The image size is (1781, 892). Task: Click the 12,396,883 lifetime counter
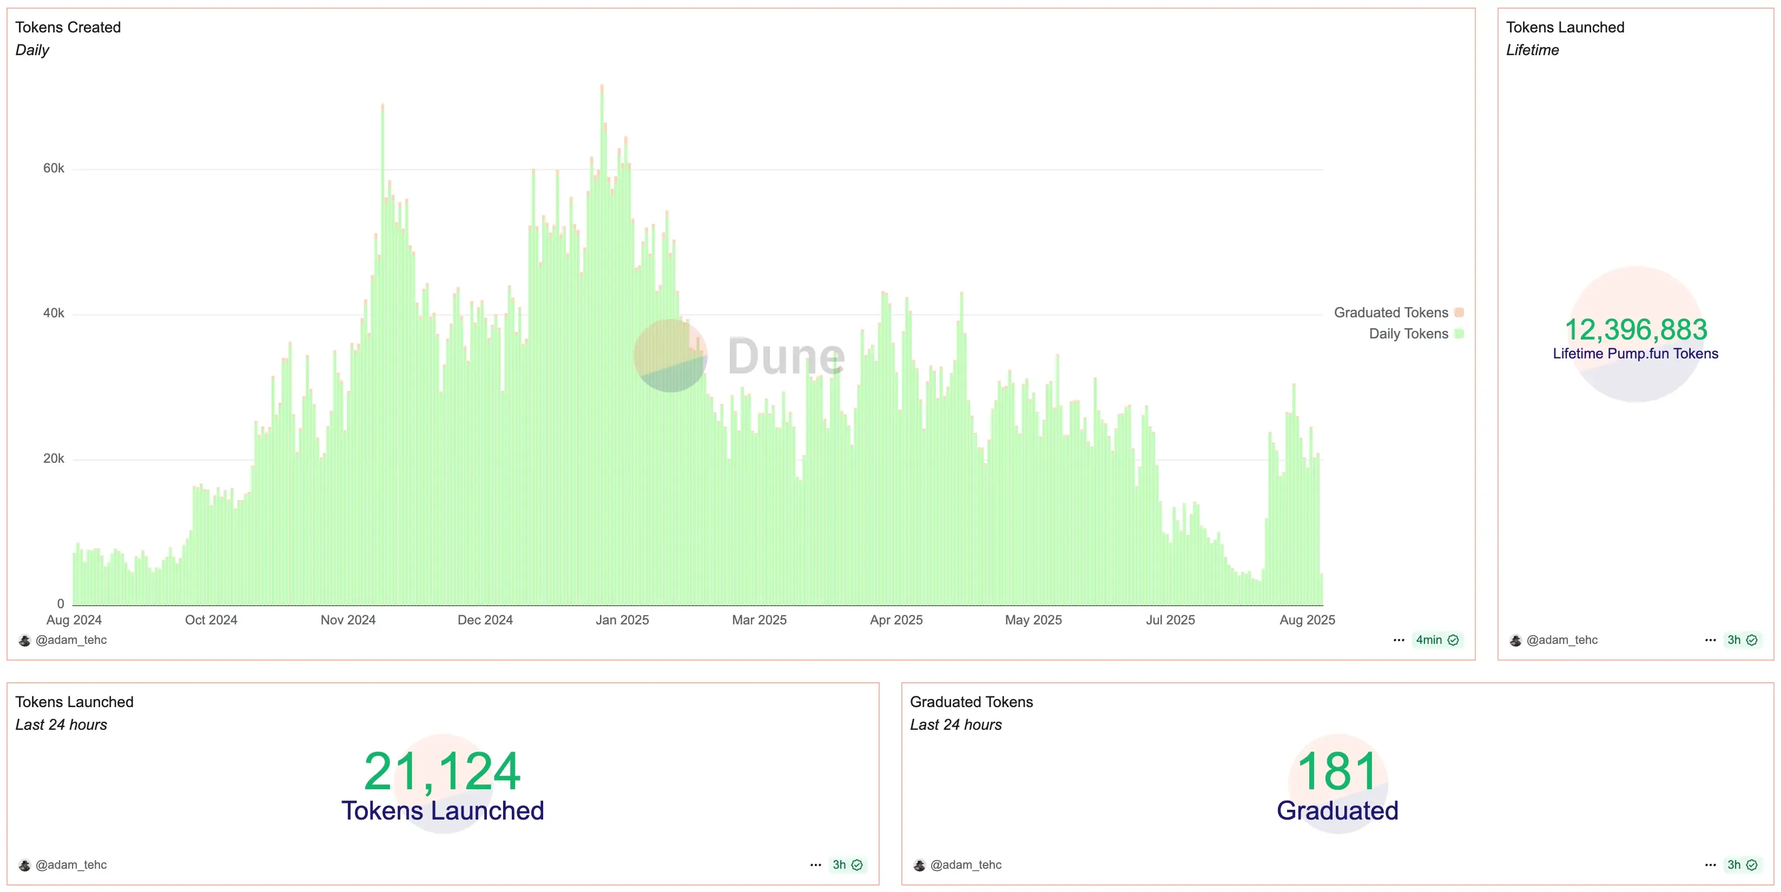[x=1634, y=330]
